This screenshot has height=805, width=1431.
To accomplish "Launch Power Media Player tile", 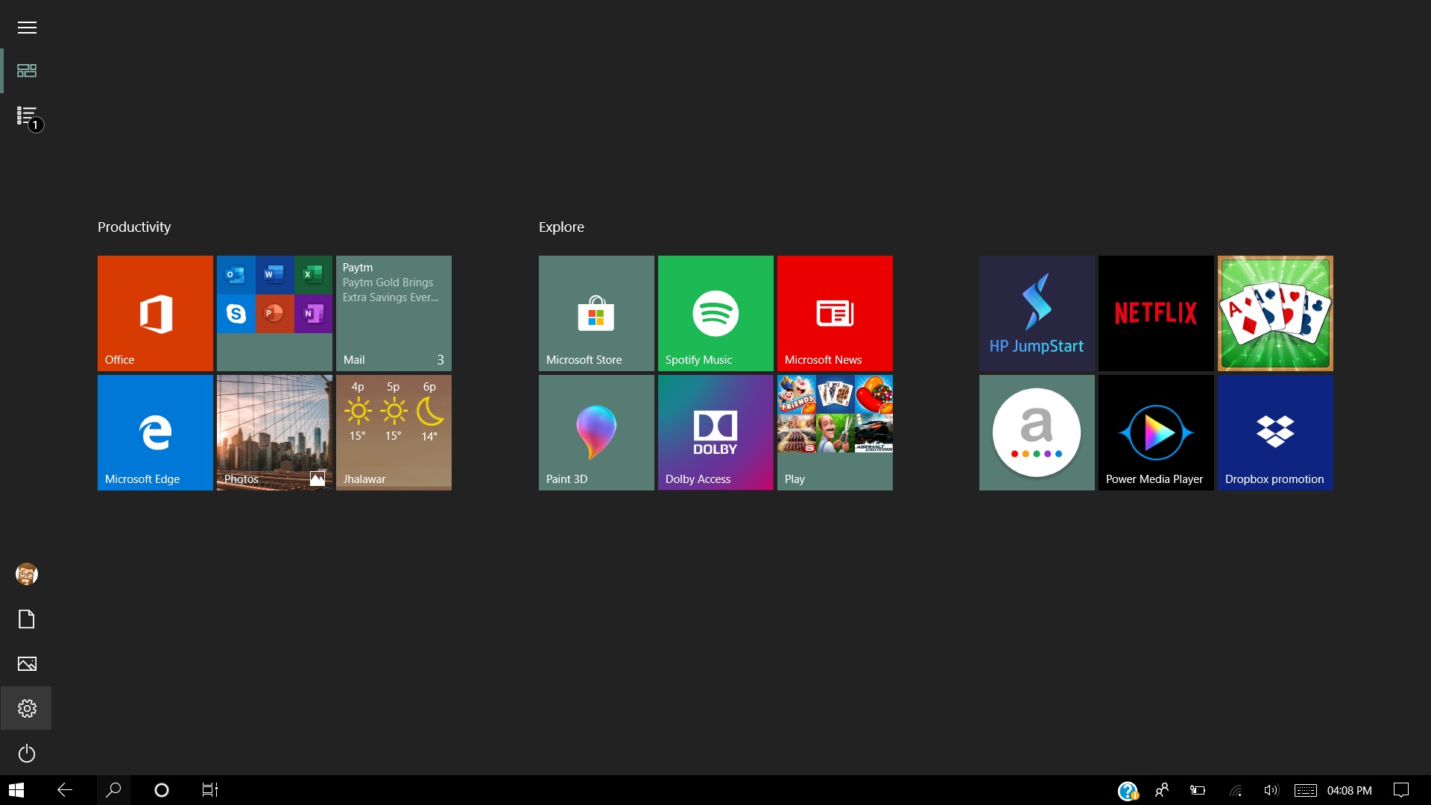I will click(1156, 432).
